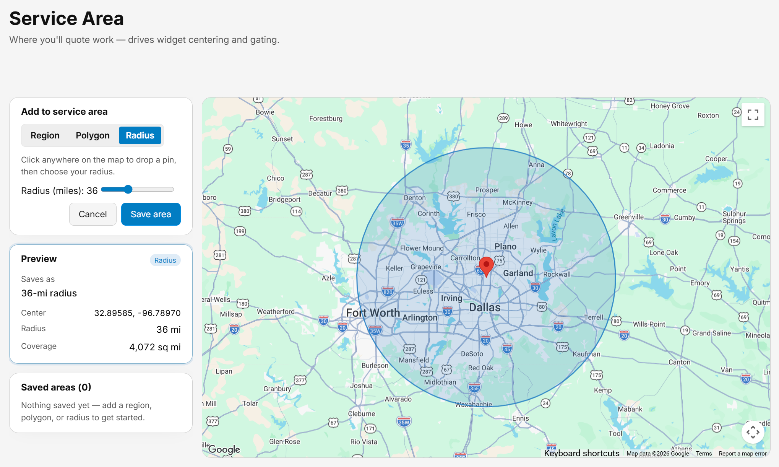This screenshot has width=779, height=467.
Task: Click the center coordinates 32.89585, -96.78970
Action: click(137, 313)
